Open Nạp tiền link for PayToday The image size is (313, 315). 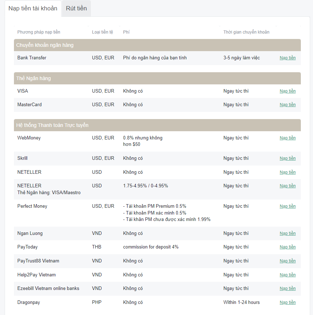tap(288, 247)
